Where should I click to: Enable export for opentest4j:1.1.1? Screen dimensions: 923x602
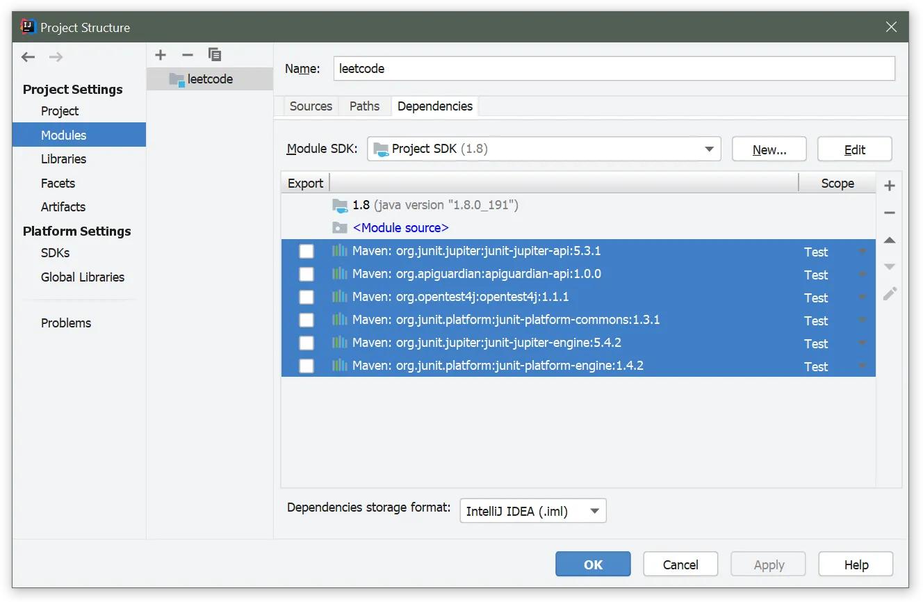click(307, 298)
